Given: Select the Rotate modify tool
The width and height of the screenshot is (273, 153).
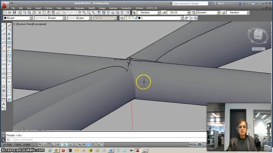Looking at the screenshot, I should tap(9, 51).
